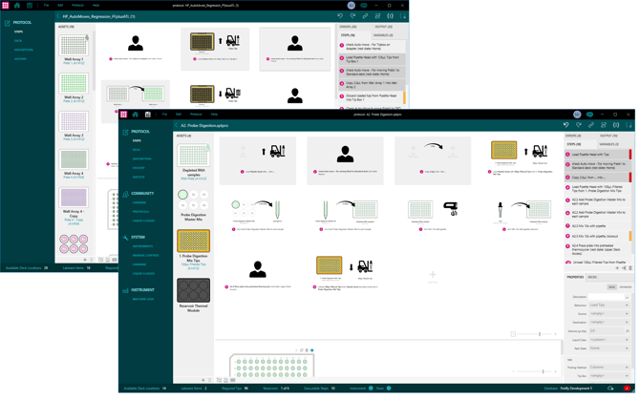
Task: Toggle the Basic option in the Properties panel
Action: click(x=612, y=287)
